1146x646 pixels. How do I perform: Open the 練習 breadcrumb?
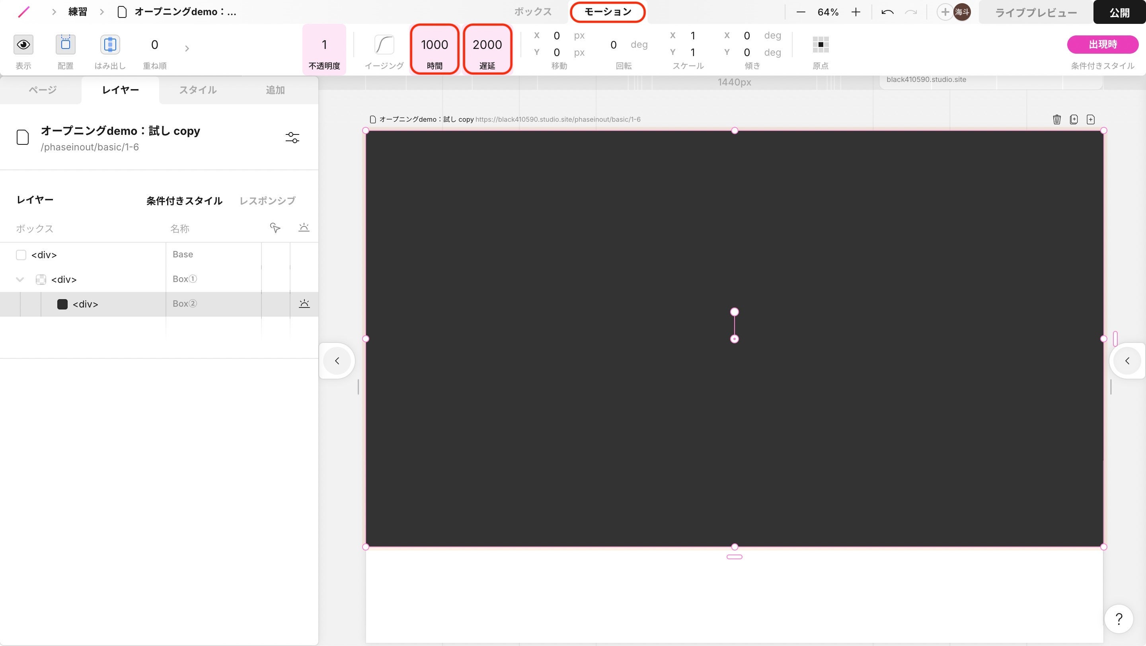pos(78,12)
